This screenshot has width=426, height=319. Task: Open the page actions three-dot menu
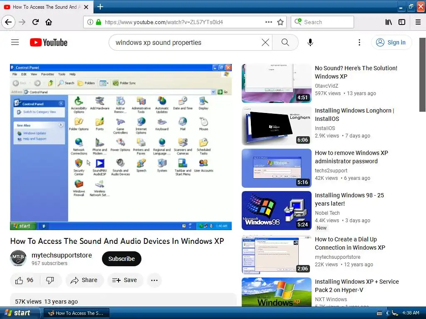(x=268, y=22)
